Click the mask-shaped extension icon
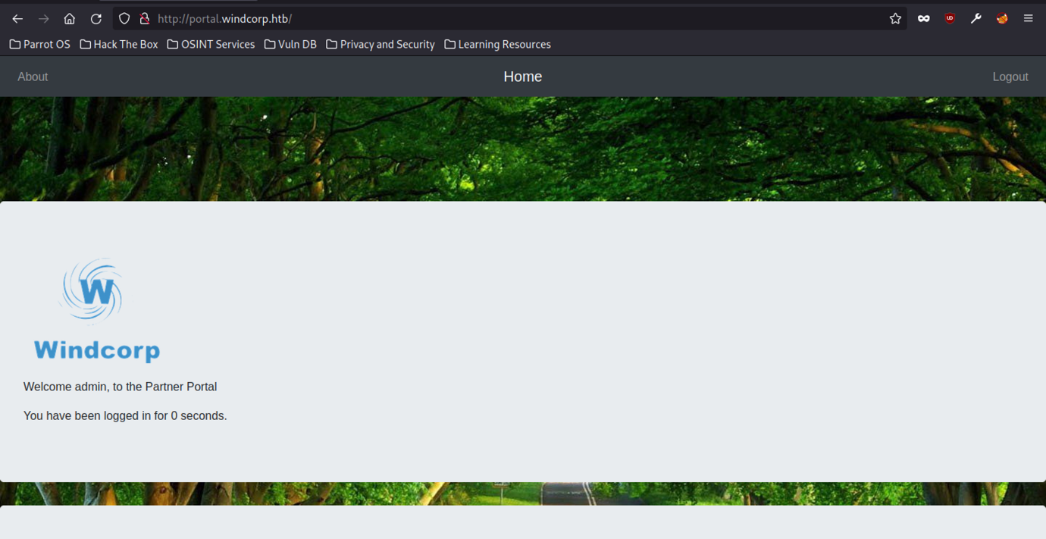Viewport: 1046px width, 539px height. click(x=923, y=19)
